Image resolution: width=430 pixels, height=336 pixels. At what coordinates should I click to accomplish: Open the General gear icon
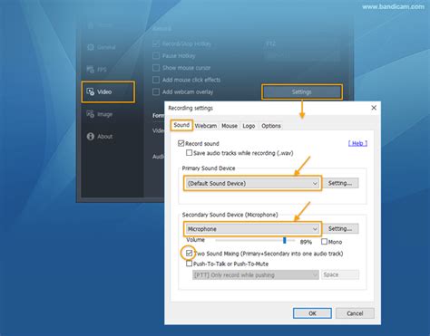90,47
